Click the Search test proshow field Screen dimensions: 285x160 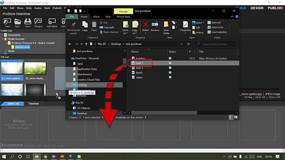coord(218,44)
